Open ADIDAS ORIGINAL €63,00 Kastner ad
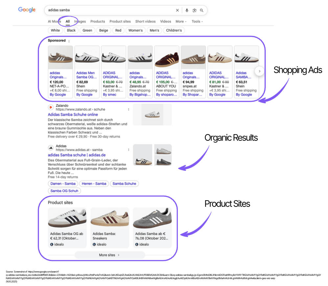Screen dimensions: 328x286 [114, 72]
